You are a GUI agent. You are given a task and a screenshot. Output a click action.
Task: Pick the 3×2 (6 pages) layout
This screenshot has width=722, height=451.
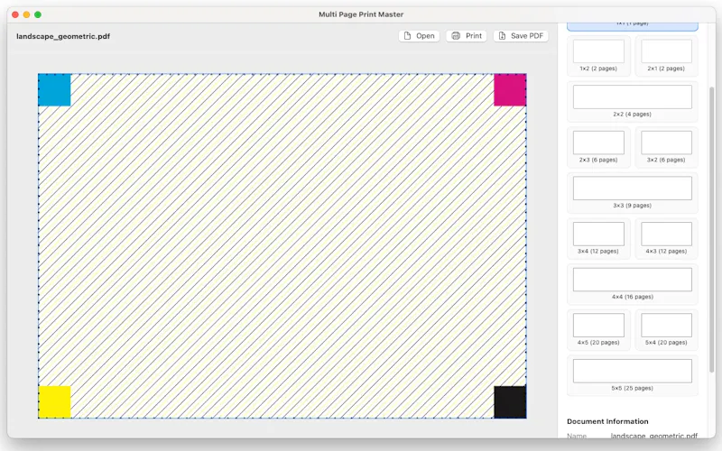(x=666, y=147)
